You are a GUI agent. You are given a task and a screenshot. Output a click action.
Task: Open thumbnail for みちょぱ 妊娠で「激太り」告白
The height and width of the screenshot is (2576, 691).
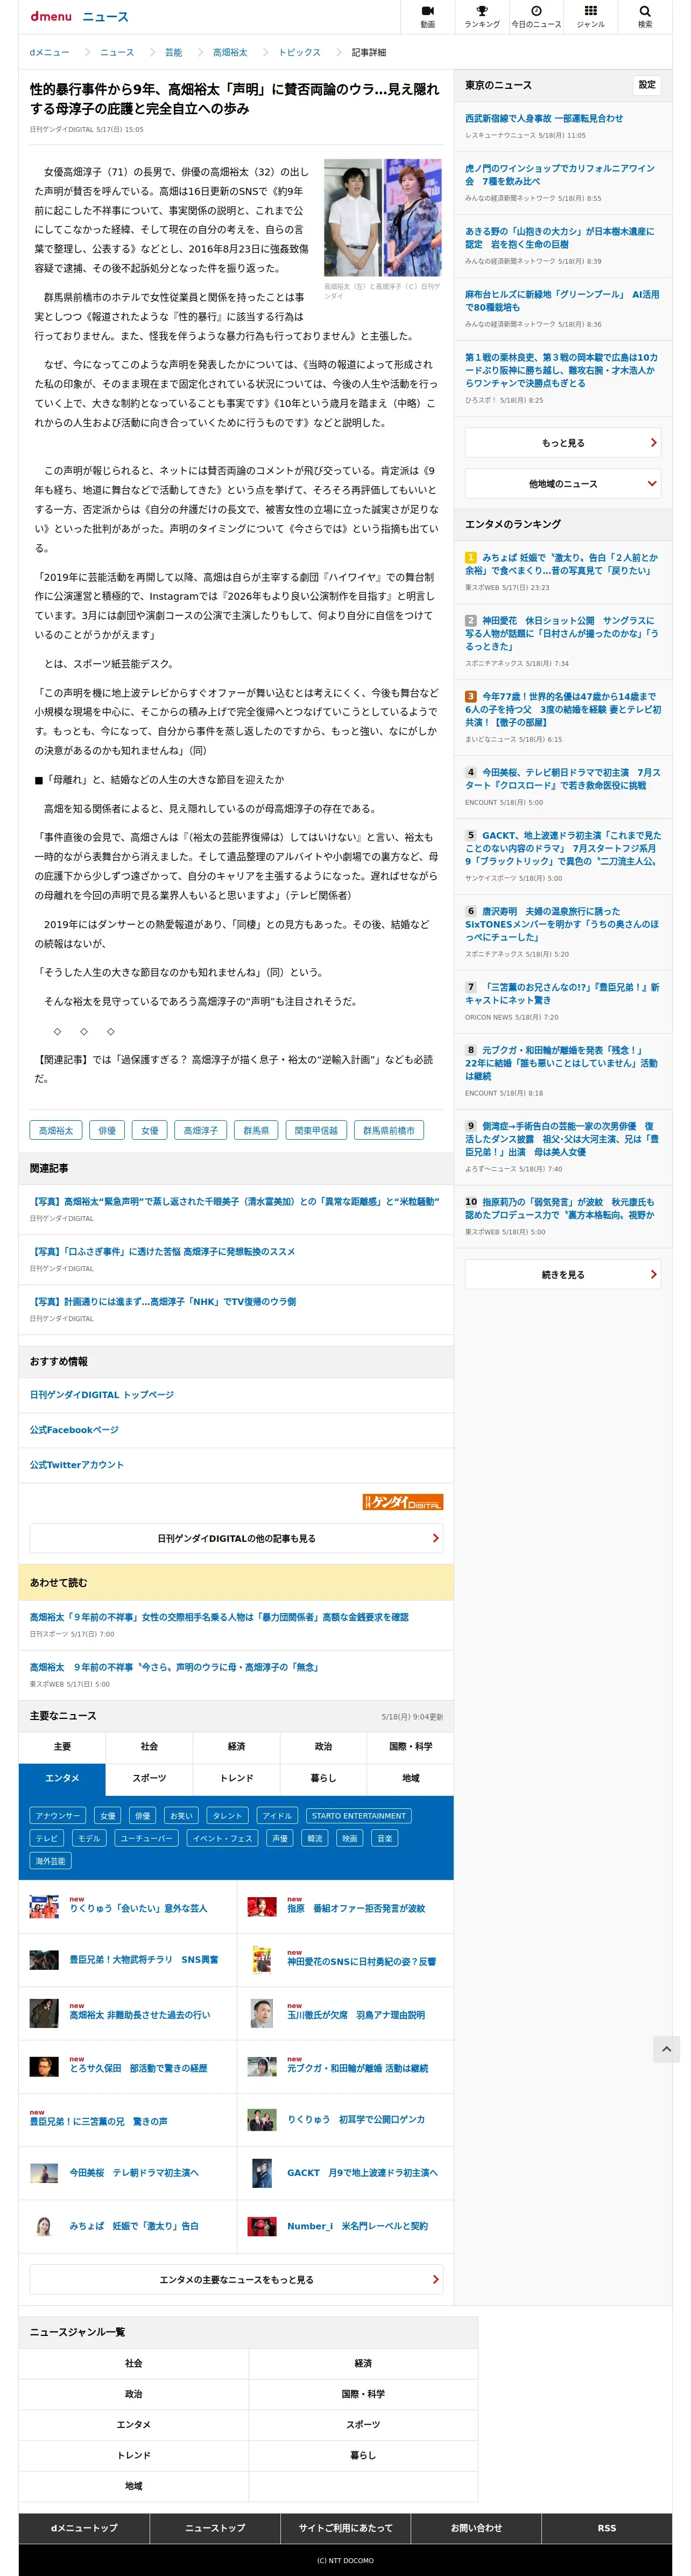[44, 2226]
